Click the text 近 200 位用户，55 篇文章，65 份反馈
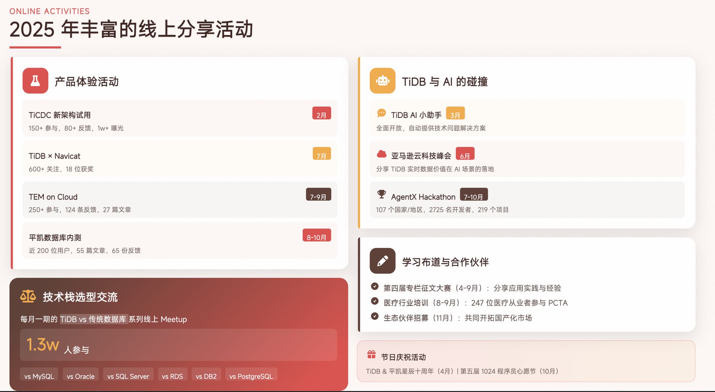Viewport: 715px width, 392px height. click(85, 250)
